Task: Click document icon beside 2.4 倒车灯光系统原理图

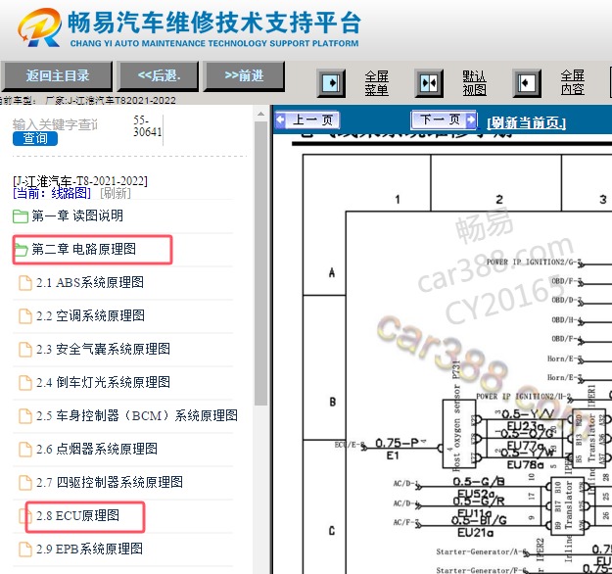Action: point(25,383)
